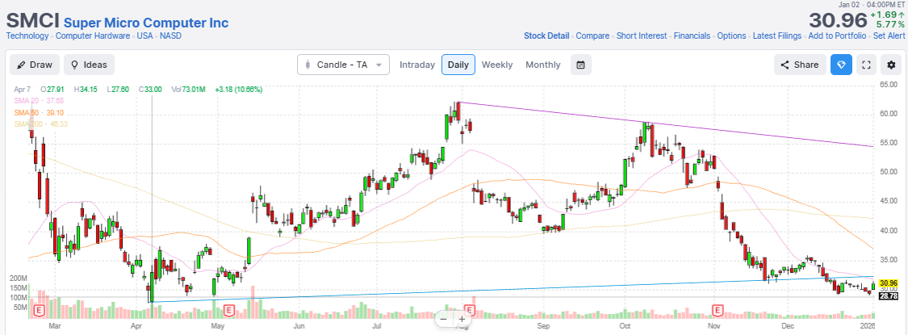This screenshot has height=335, width=908.
Task: Click the SMCI ticker symbol heading
Action: (32, 21)
